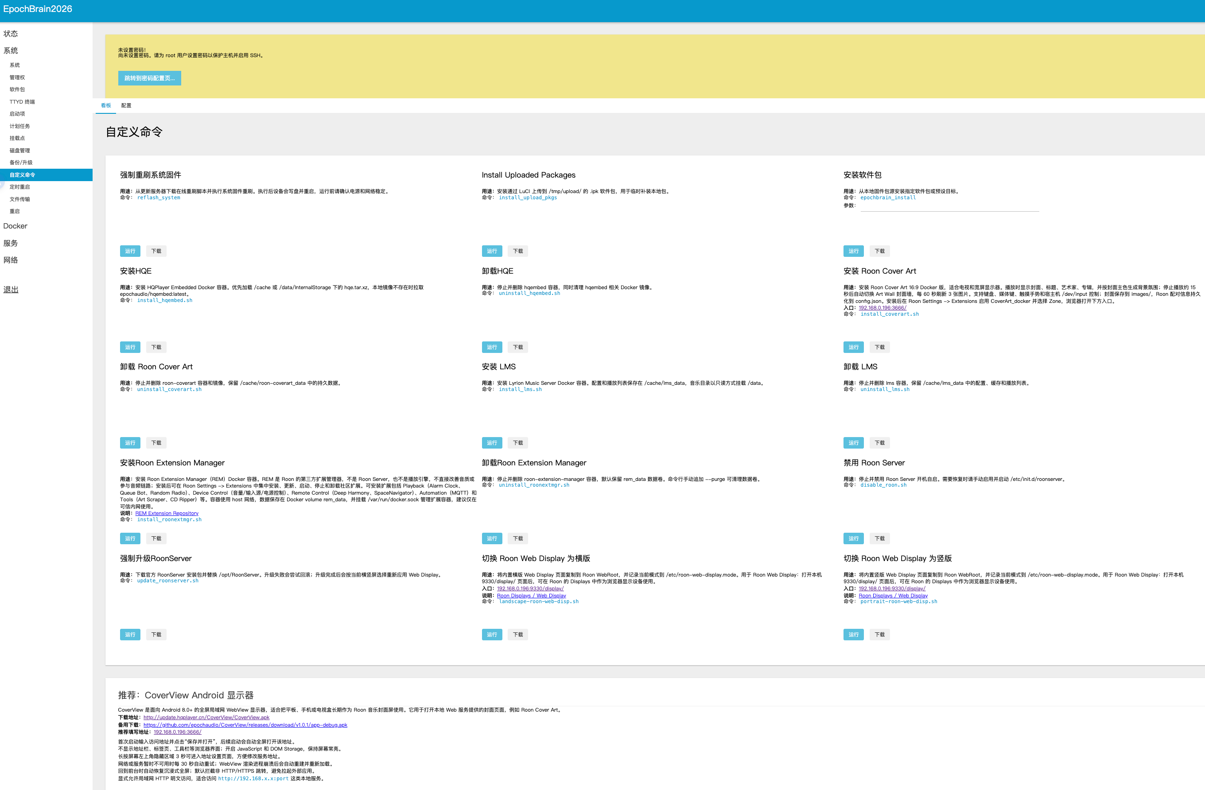Open the TTYD 终端 page
The width and height of the screenshot is (1205, 790).
[22, 102]
